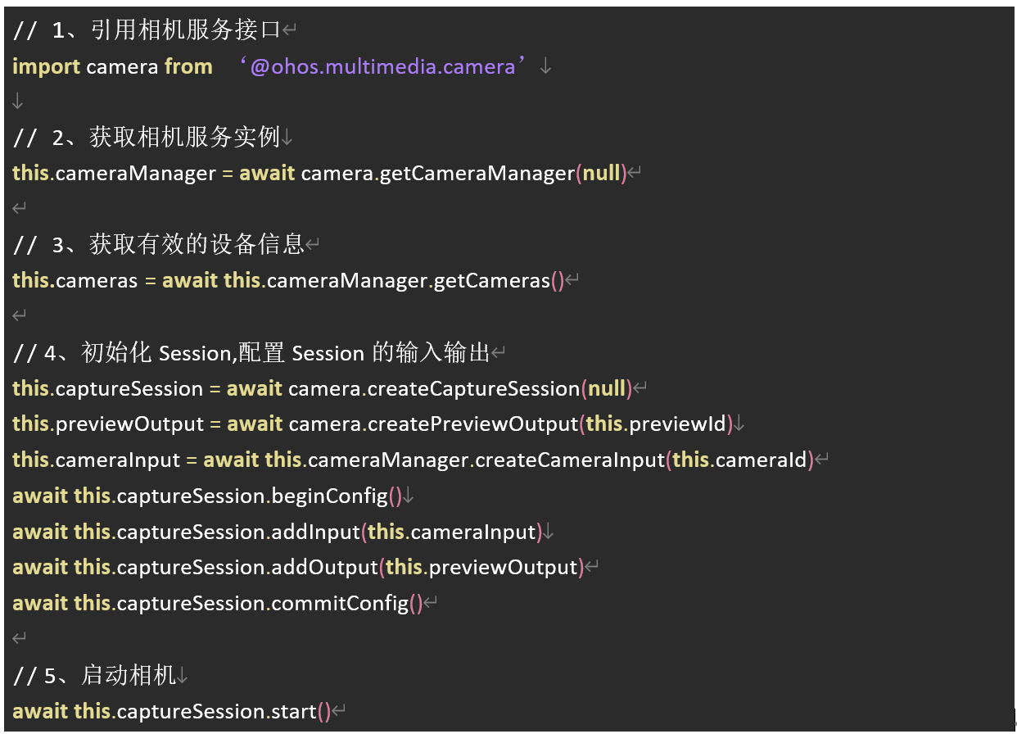Click the comment '2、获取相机服务实例'
The width and height of the screenshot is (1017, 734).
click(147, 138)
